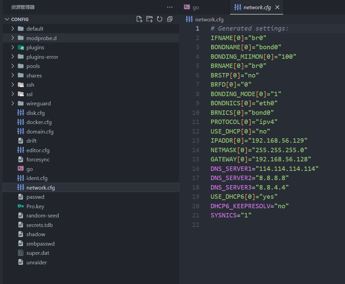Image resolution: width=345 pixels, height=284 pixels.
Task: Click the BONDING_MODE[0] line
Action: point(246,94)
